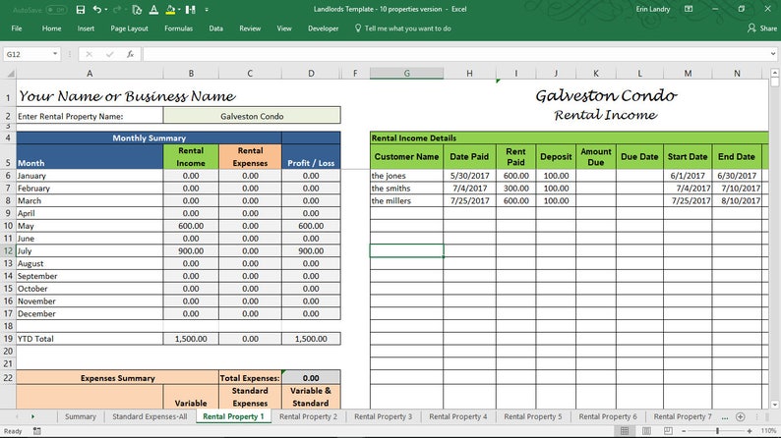Zoom out with the minus button

[684, 431]
